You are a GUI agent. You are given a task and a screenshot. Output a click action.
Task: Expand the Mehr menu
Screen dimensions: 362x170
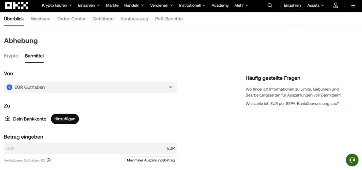(x=241, y=5)
